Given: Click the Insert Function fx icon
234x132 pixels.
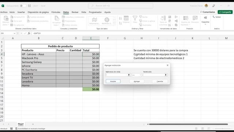Looking at the screenshot, I should [29, 33].
